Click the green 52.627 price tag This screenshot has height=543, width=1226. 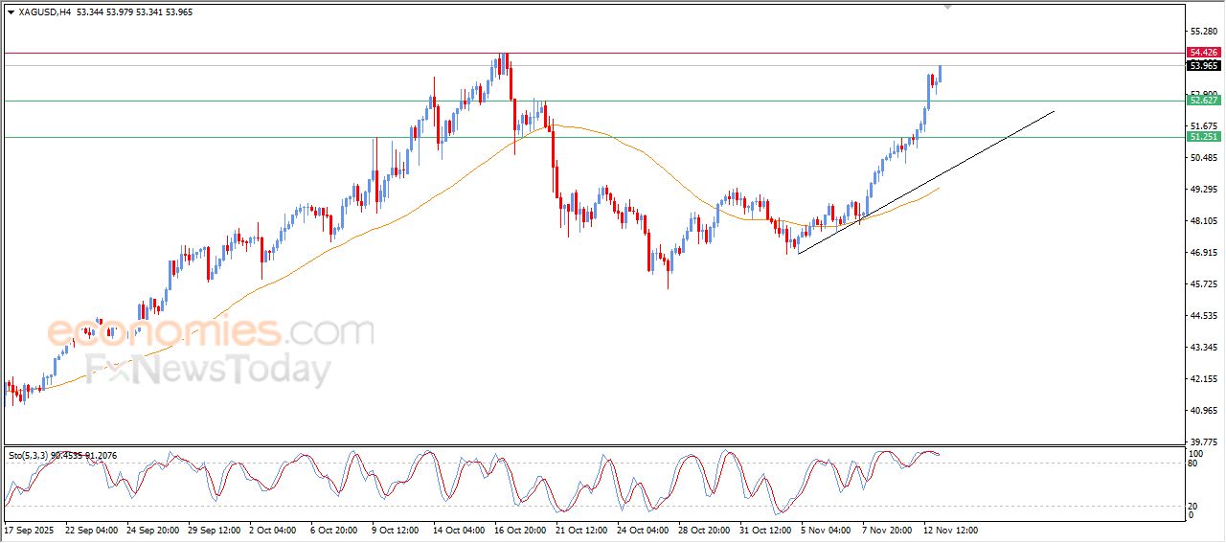click(1203, 100)
